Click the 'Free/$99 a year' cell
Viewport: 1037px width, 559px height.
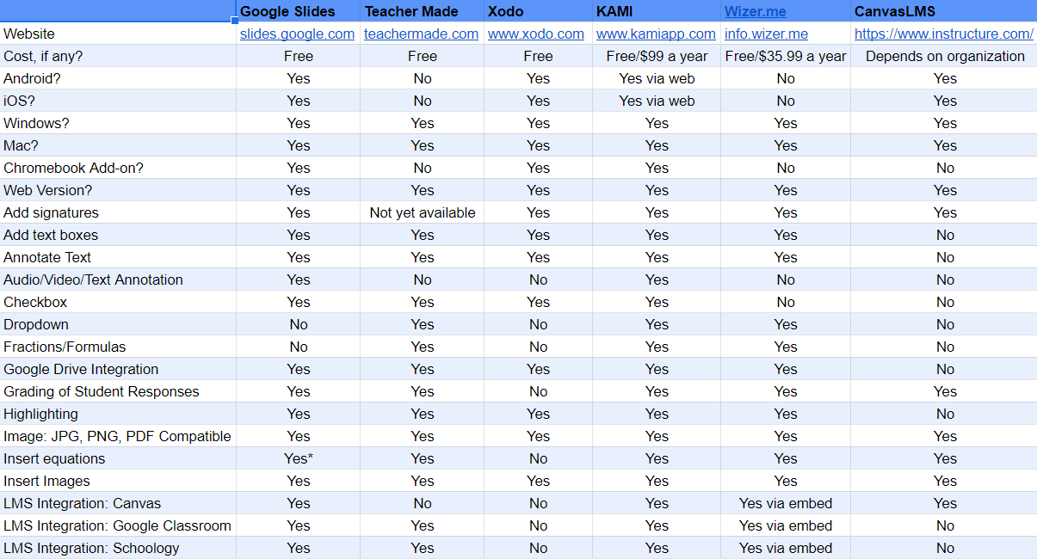657,56
